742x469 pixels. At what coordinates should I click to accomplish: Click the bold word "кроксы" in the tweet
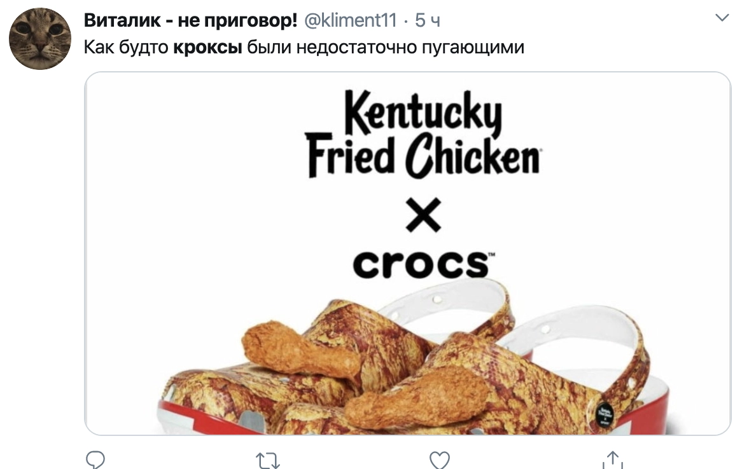(207, 48)
